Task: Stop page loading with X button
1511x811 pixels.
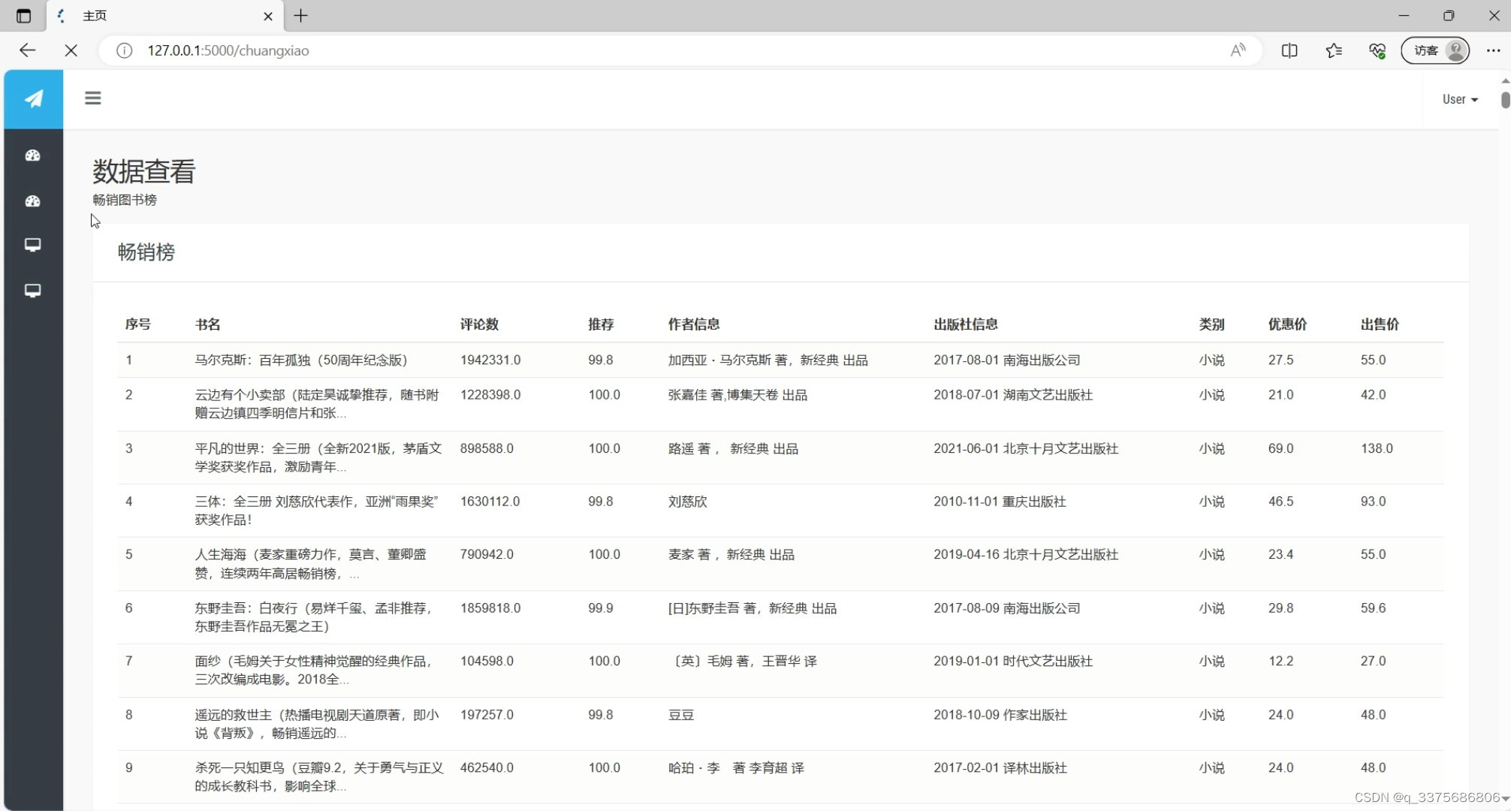Action: tap(71, 50)
